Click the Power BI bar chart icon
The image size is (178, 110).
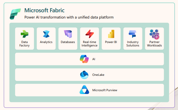pyautogui.click(x=111, y=34)
